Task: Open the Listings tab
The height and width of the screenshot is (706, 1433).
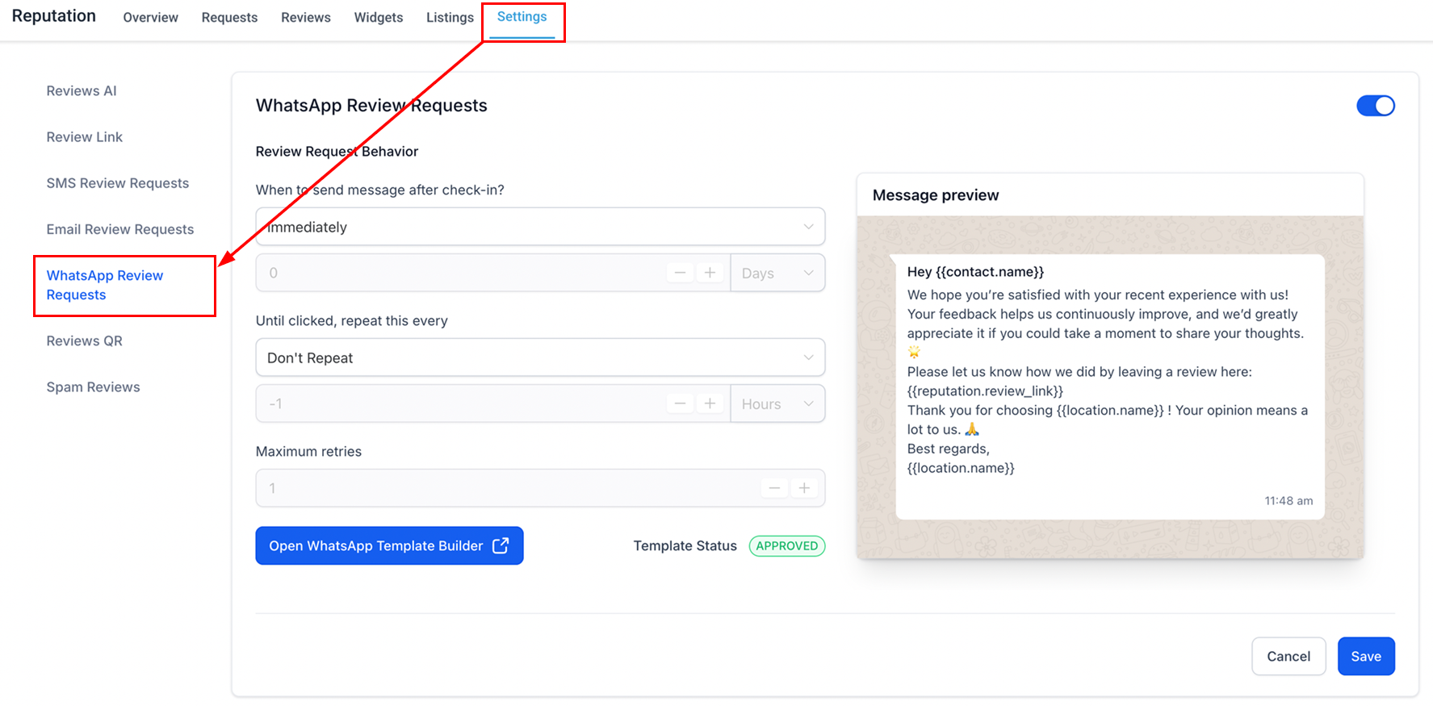Action: point(450,18)
